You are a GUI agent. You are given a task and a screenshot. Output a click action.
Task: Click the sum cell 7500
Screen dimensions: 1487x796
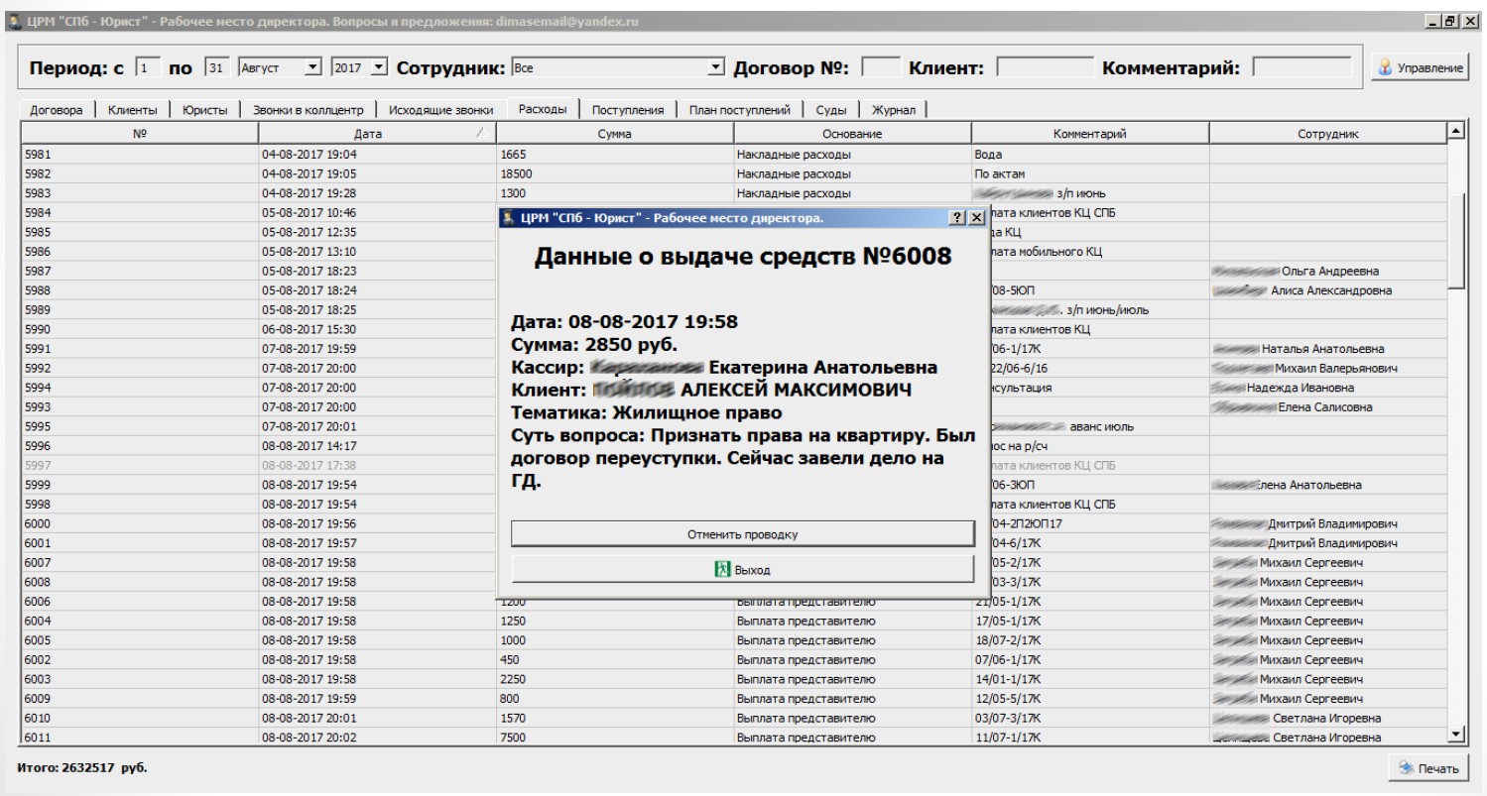[x=615, y=737]
